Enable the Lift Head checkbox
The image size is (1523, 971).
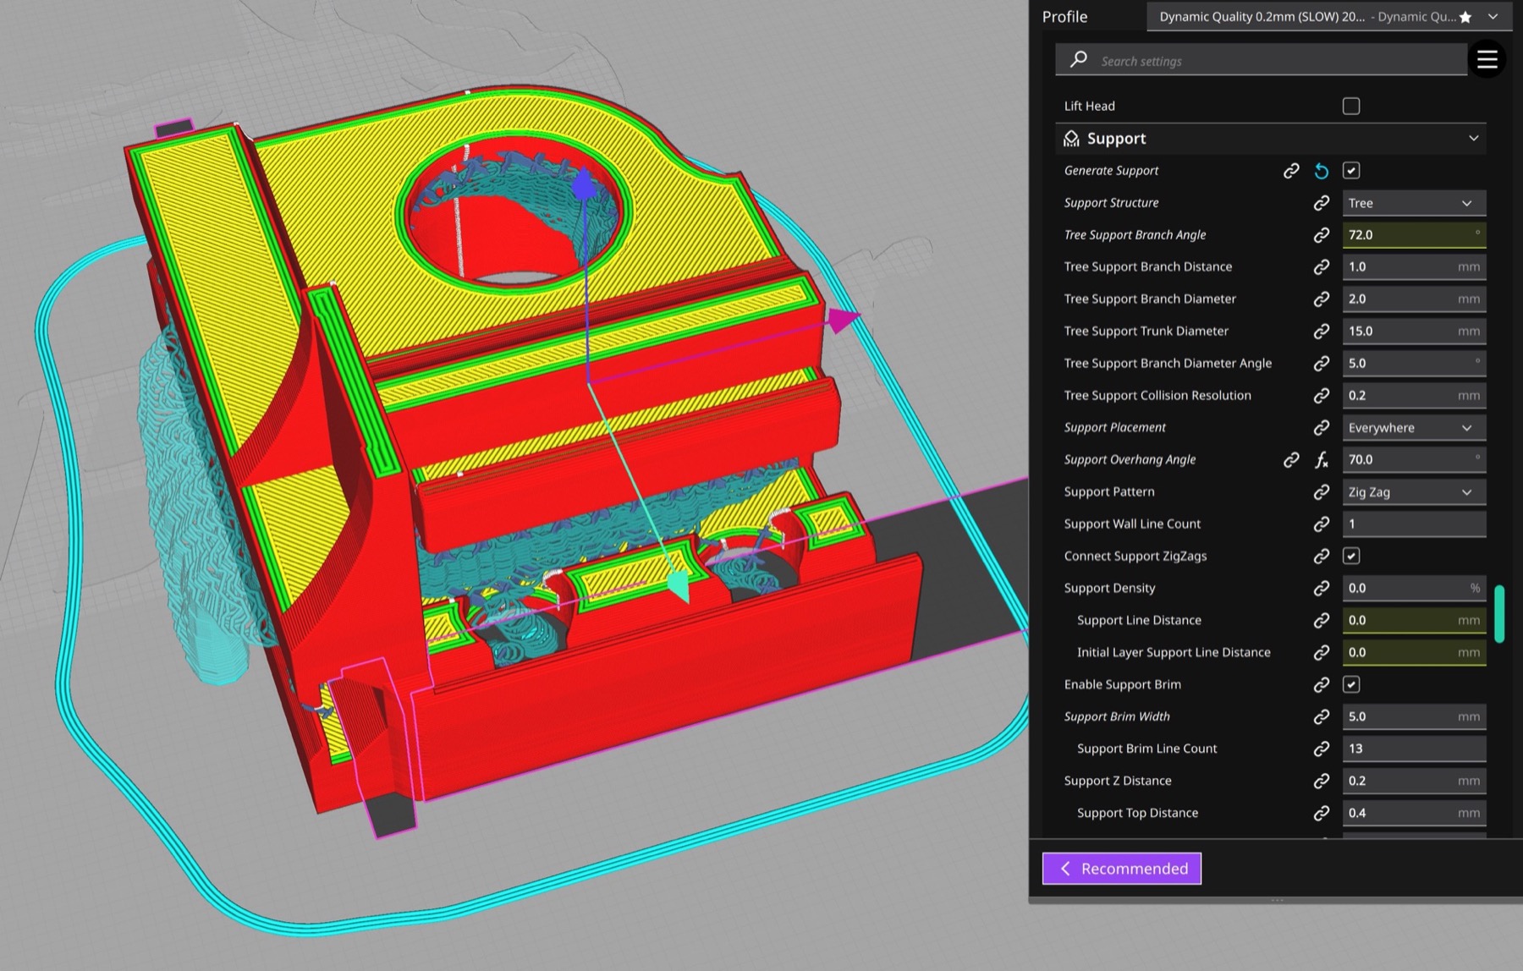tap(1351, 107)
